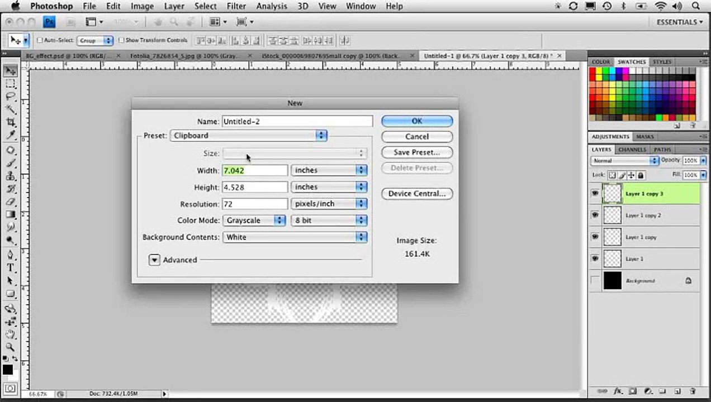The height and width of the screenshot is (402, 711).
Task: Switch to the Masks tab
Action: point(644,136)
